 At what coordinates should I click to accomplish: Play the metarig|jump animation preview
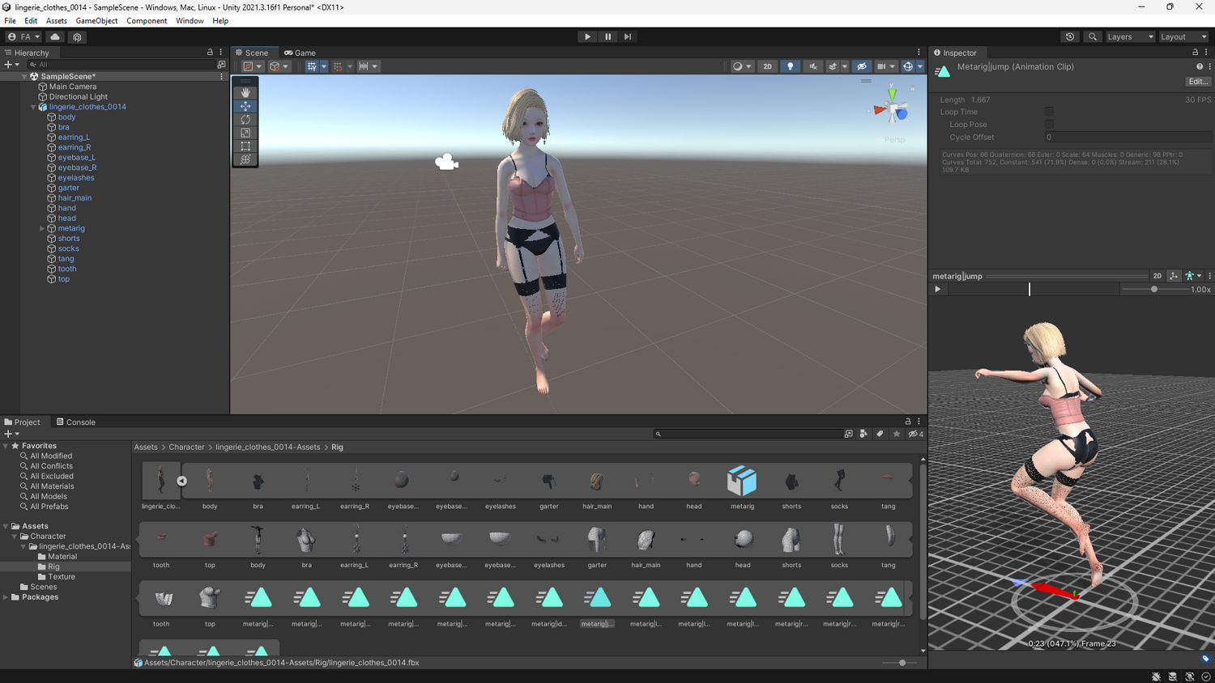click(937, 289)
